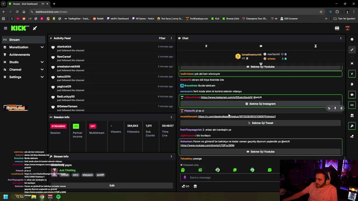The width and height of the screenshot is (358, 201).
Task: Open the hamburger menu beside Kick logo
Action: click(x=5, y=28)
